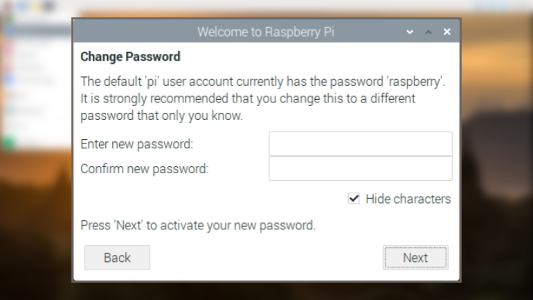Close the Welcome to Raspberry Pi dialog

coord(447,32)
